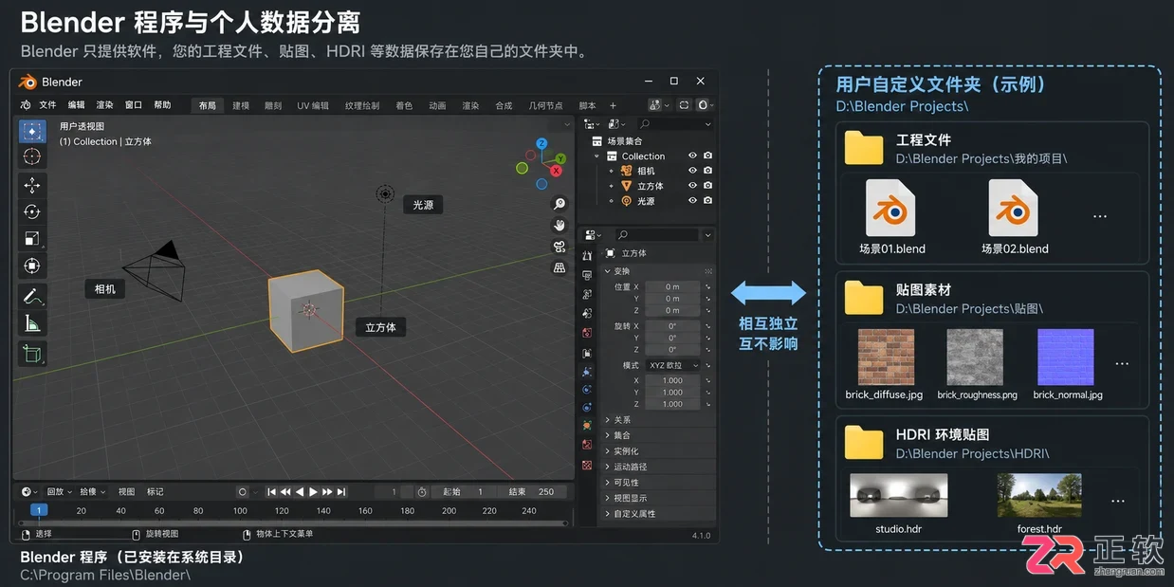Toggle render camera icon for Collection
The image size is (1174, 587).
[x=707, y=156]
